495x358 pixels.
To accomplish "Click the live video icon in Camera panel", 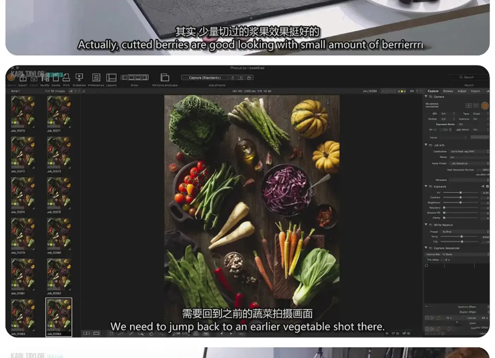I will click(469, 105).
